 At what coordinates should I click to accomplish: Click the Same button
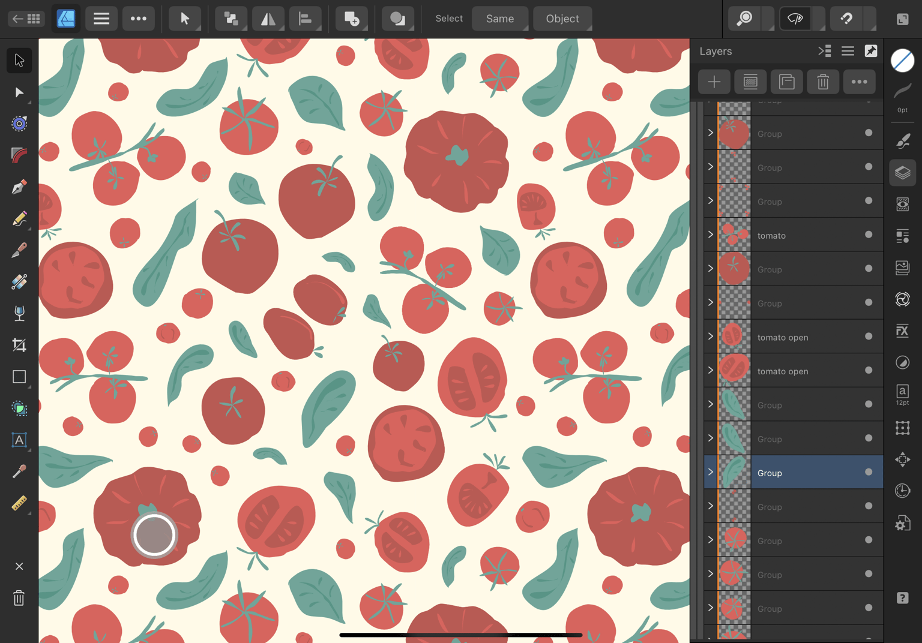click(500, 19)
